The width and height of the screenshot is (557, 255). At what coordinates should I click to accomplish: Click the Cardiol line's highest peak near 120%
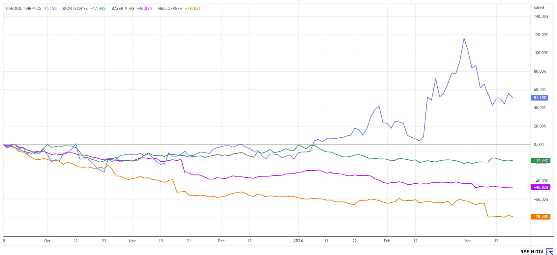(x=464, y=38)
